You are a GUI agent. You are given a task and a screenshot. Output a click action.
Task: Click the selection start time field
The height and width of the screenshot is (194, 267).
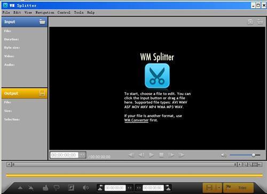click(115, 188)
